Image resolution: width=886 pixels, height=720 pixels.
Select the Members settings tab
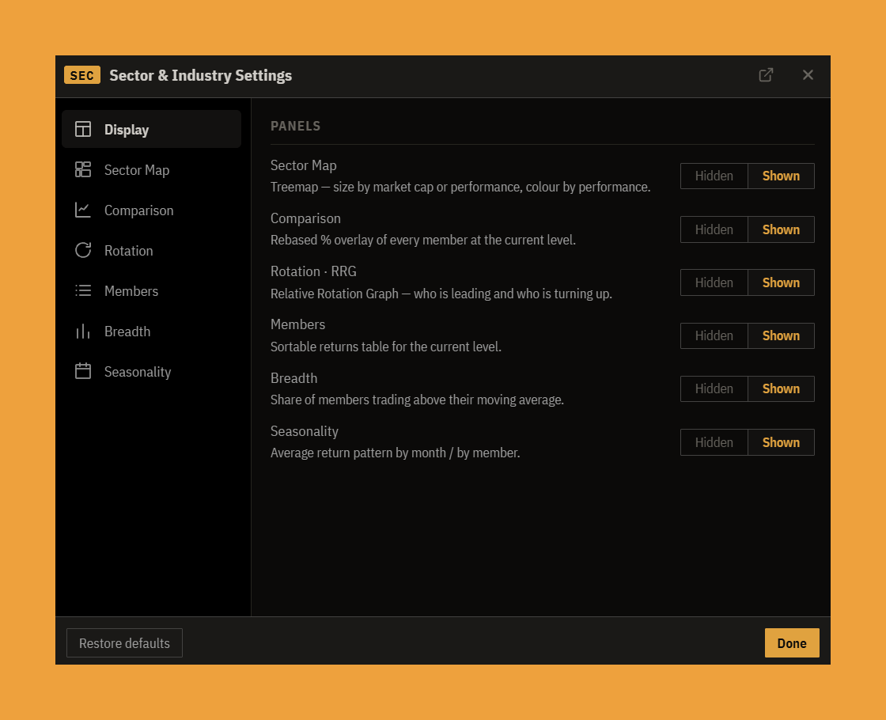click(x=151, y=290)
